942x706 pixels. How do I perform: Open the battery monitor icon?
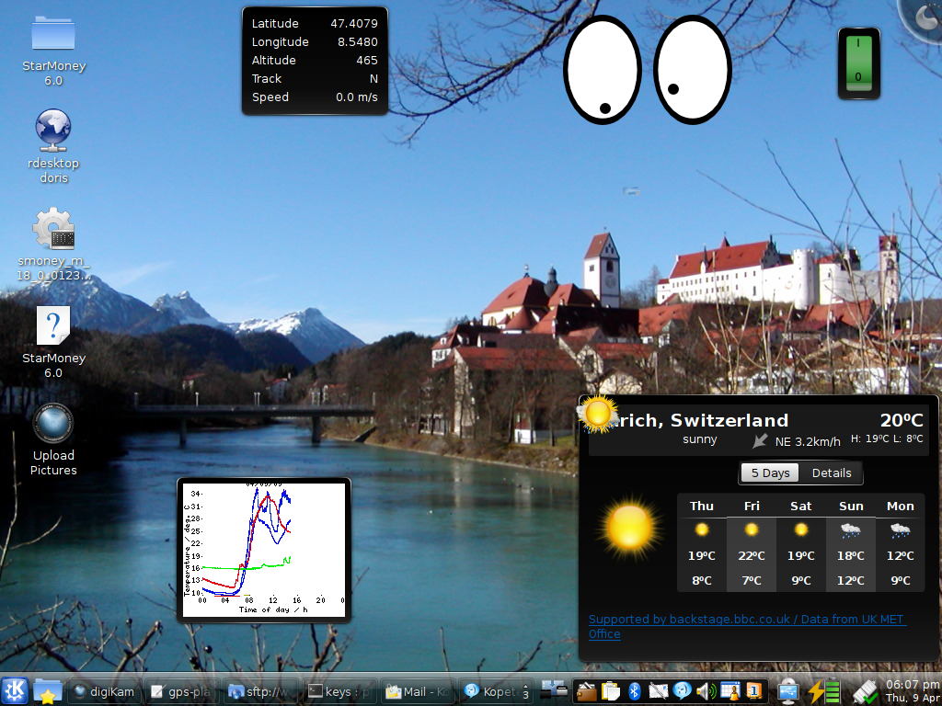[823, 691]
